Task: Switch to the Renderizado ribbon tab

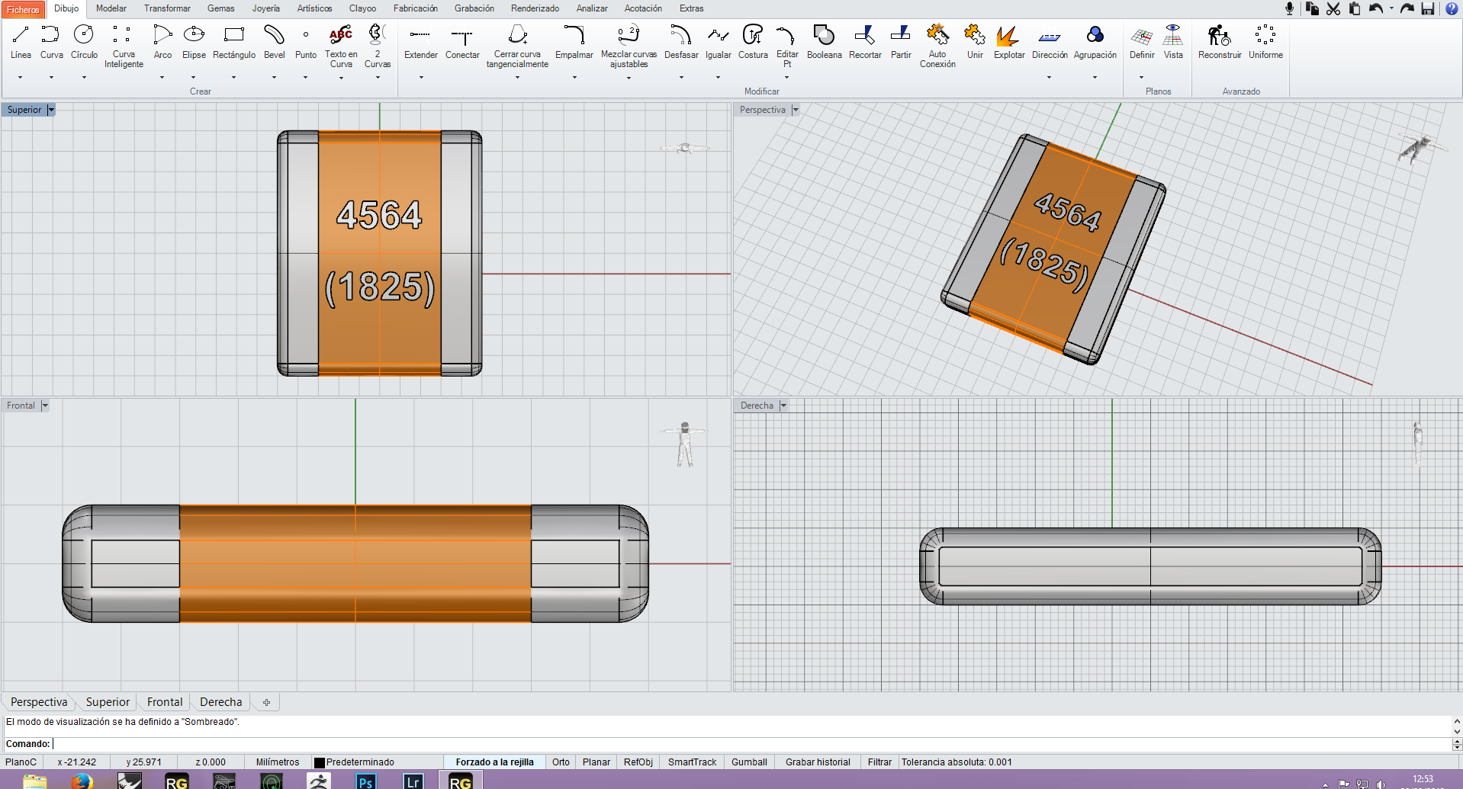Action: click(535, 8)
